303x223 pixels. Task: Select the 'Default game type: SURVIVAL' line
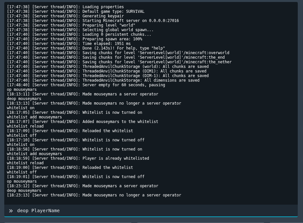[76, 11]
